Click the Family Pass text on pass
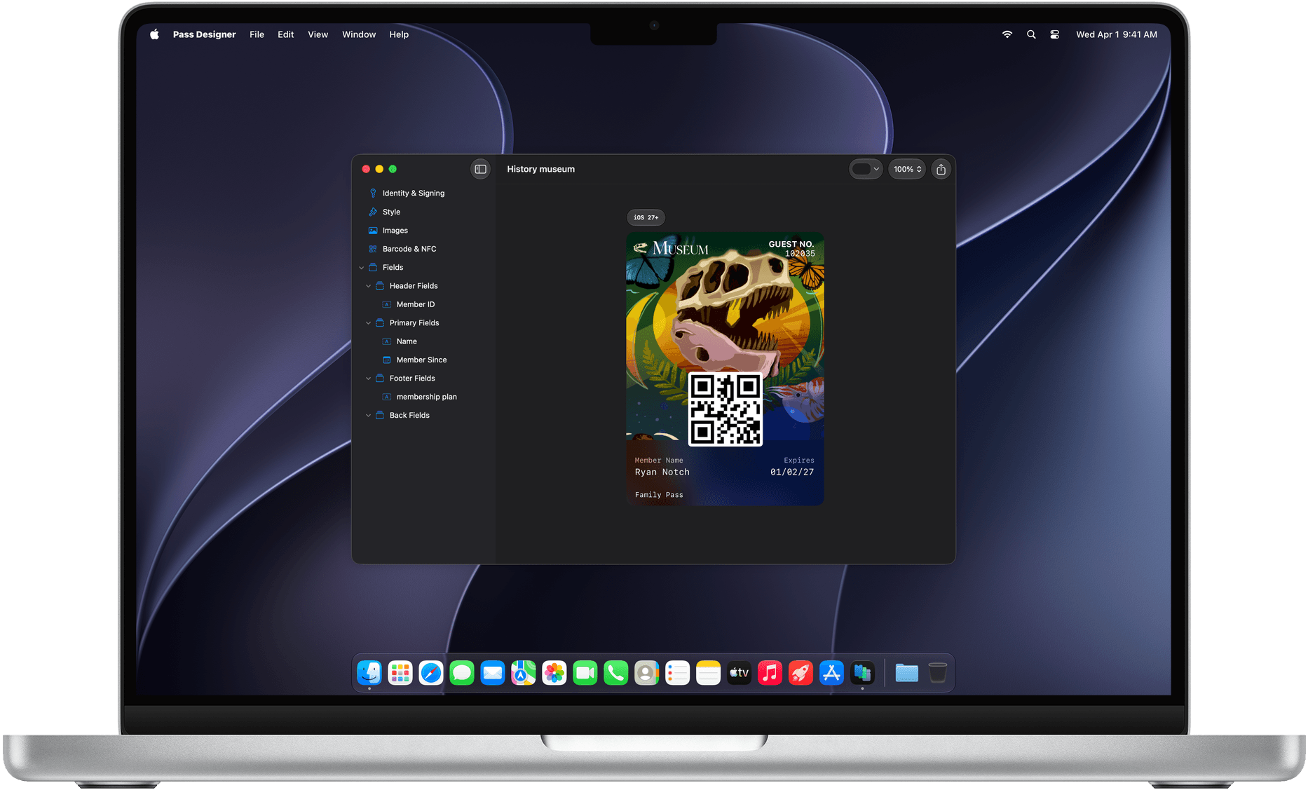This screenshot has width=1308, height=790. [x=659, y=495]
